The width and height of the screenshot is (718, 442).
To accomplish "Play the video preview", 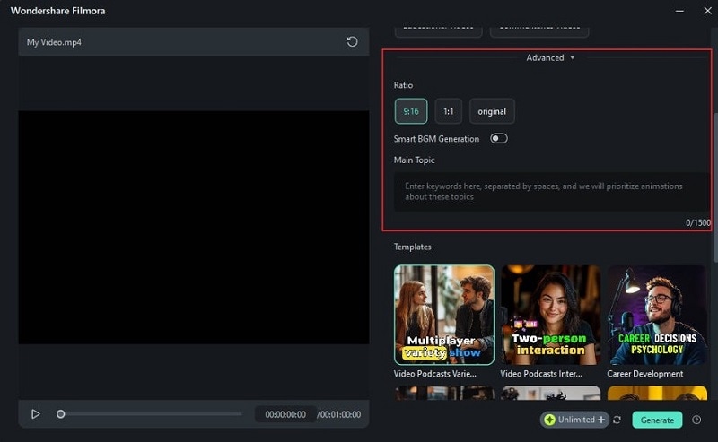I will pyautogui.click(x=35, y=414).
